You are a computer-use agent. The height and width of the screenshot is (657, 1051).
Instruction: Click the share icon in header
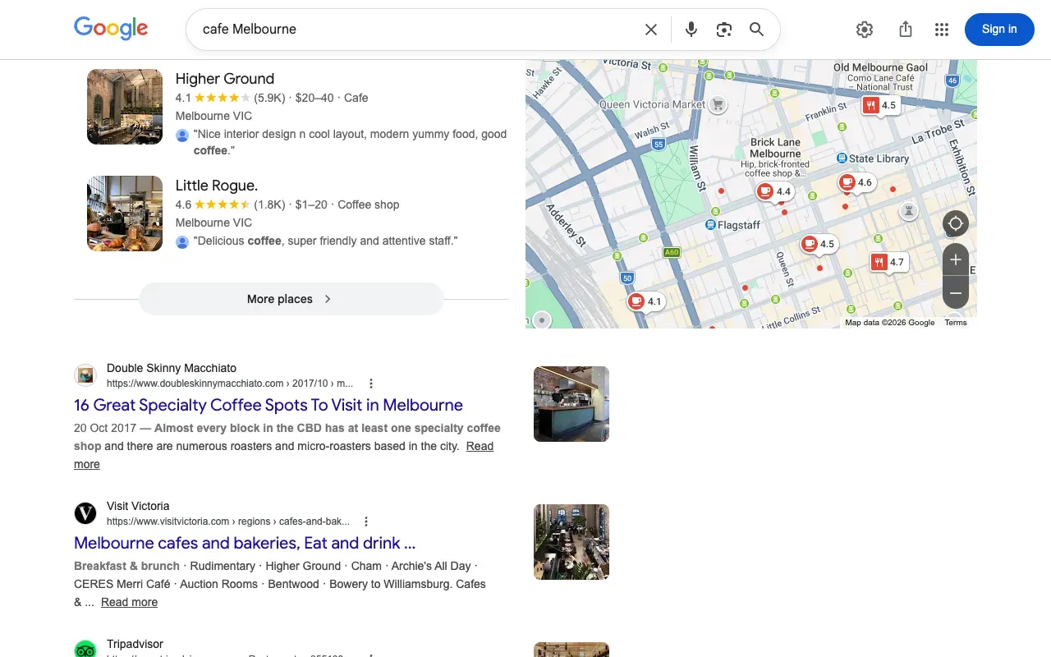point(906,30)
